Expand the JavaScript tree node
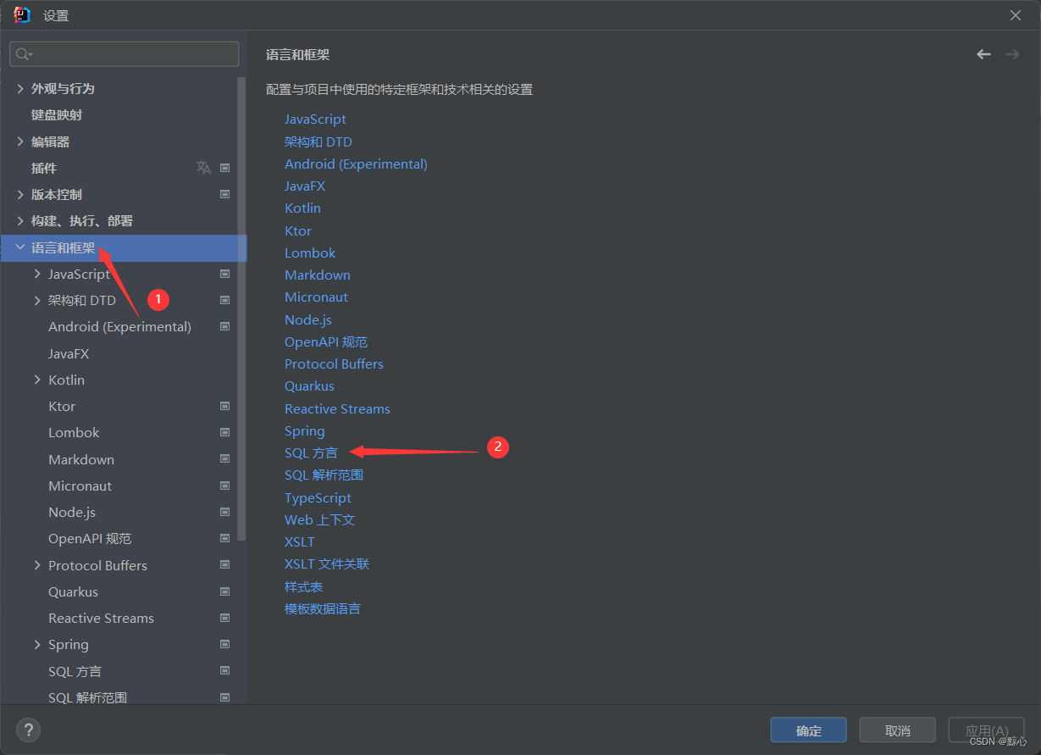This screenshot has width=1041, height=755. click(x=37, y=274)
